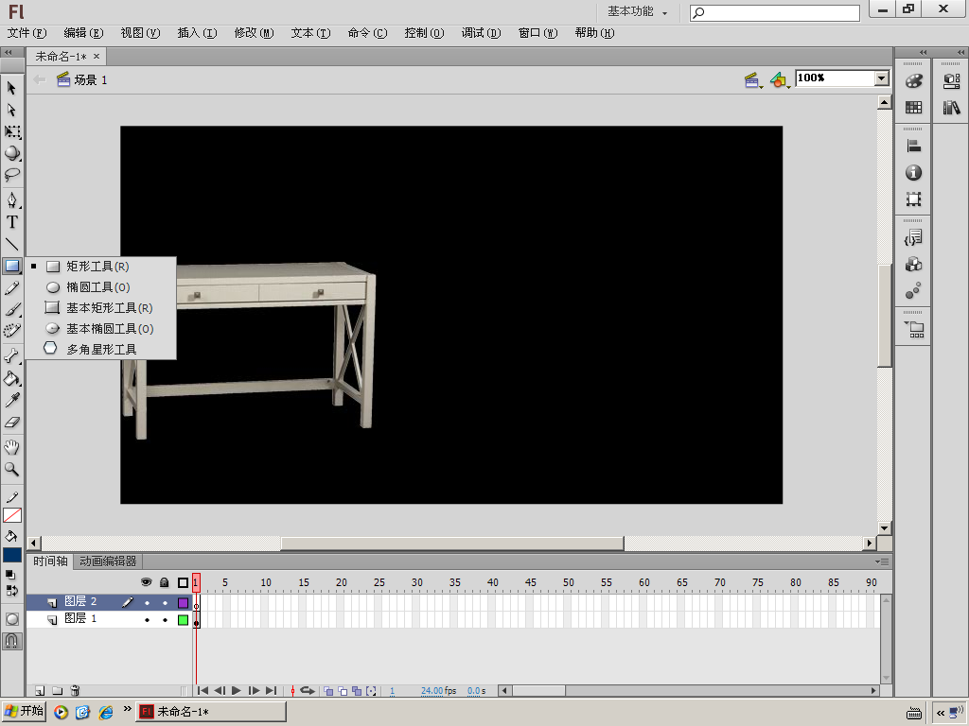Open the stroke color swatch

11,515
